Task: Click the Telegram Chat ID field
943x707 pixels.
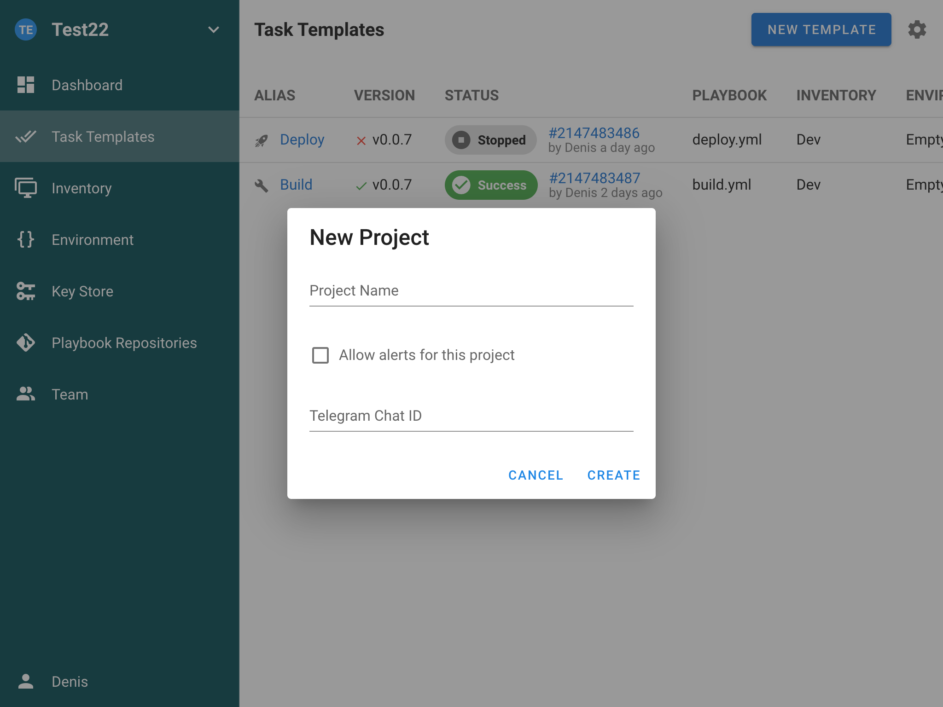Action: click(x=471, y=416)
